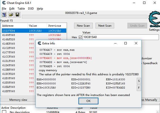
Task: Click the ESP=02FAF168 register value
Action: click(x=116, y=83)
